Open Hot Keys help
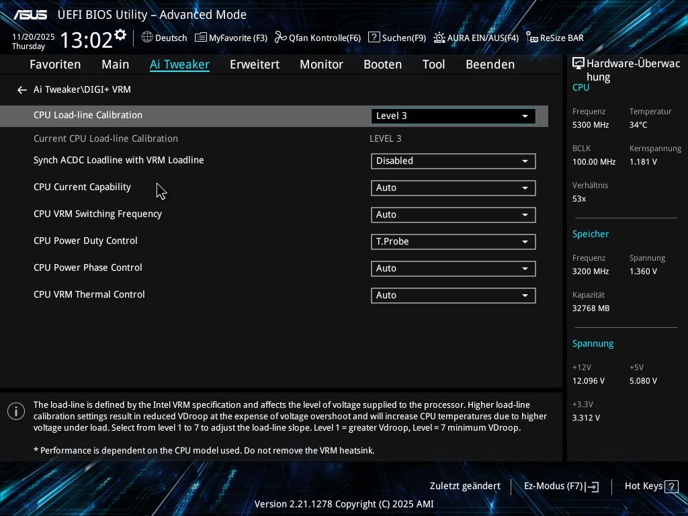 pos(651,486)
